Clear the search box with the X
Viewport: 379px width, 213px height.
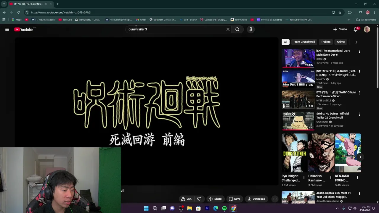coord(228,29)
